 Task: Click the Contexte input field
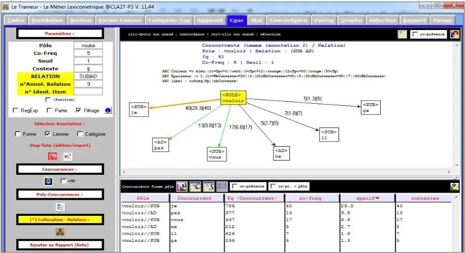[88, 69]
